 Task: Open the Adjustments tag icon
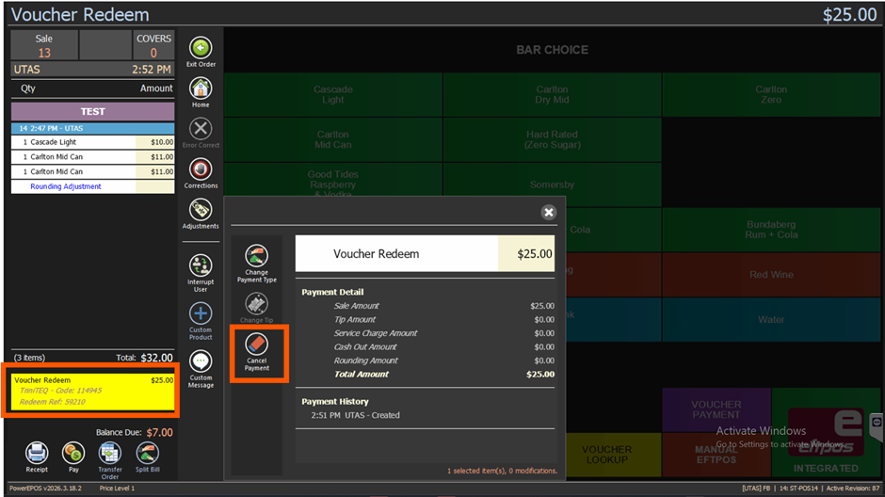pos(201,211)
